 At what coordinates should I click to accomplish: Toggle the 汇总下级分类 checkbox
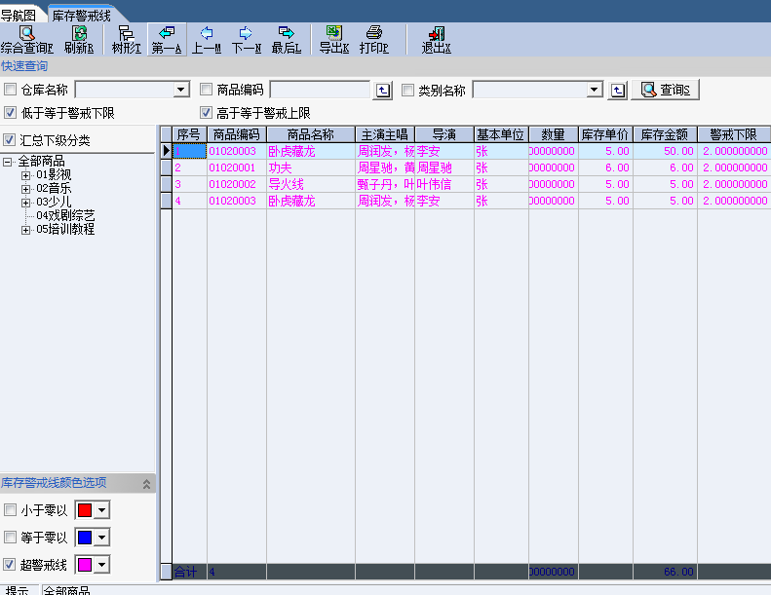[11, 140]
